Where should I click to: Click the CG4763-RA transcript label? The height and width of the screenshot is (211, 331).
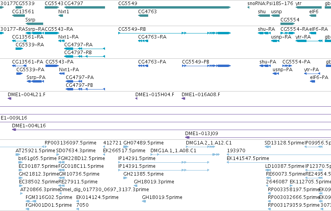coord(152,37)
